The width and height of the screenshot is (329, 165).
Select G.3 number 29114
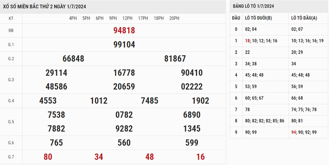[x=56, y=73]
